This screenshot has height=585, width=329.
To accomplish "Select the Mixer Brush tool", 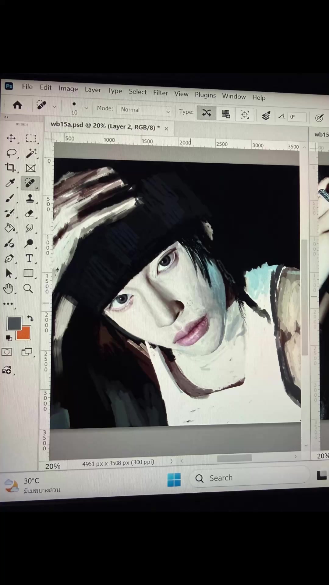I will click(x=9, y=243).
